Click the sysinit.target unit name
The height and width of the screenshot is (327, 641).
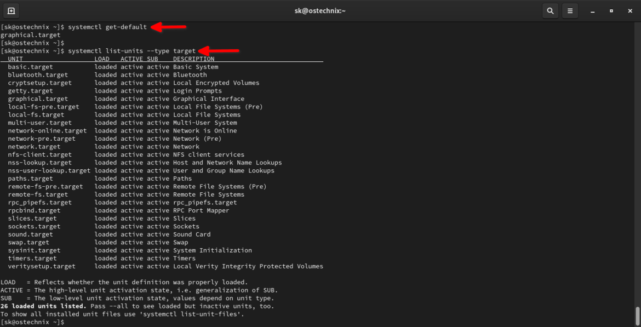click(35, 250)
